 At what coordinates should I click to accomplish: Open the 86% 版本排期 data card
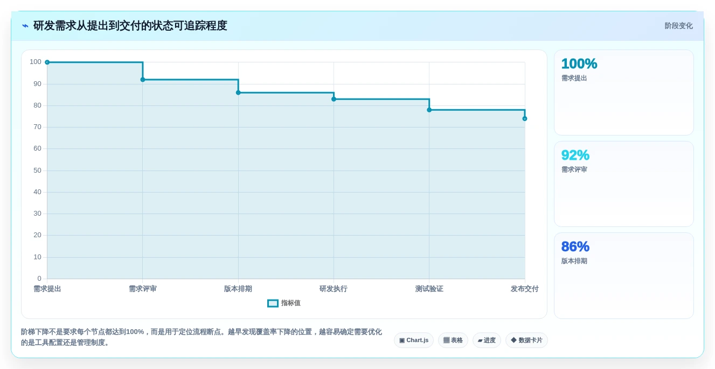pos(624,275)
